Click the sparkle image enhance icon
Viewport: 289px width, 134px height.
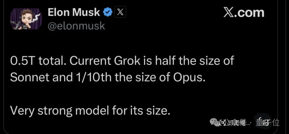point(266,123)
